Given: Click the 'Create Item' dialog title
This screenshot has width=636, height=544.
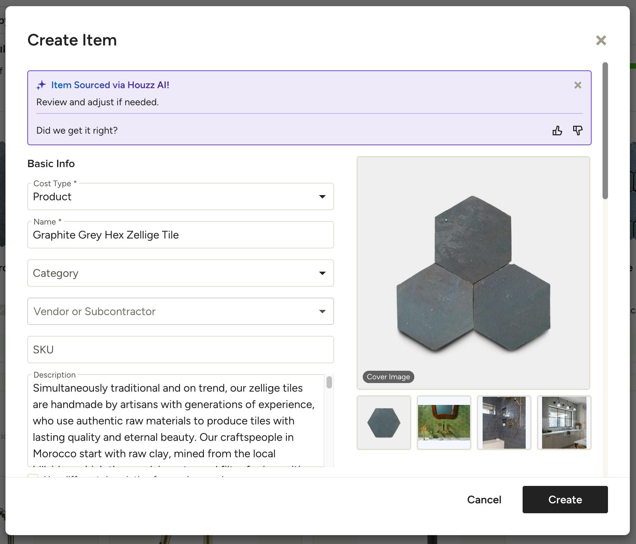Looking at the screenshot, I should tap(72, 40).
